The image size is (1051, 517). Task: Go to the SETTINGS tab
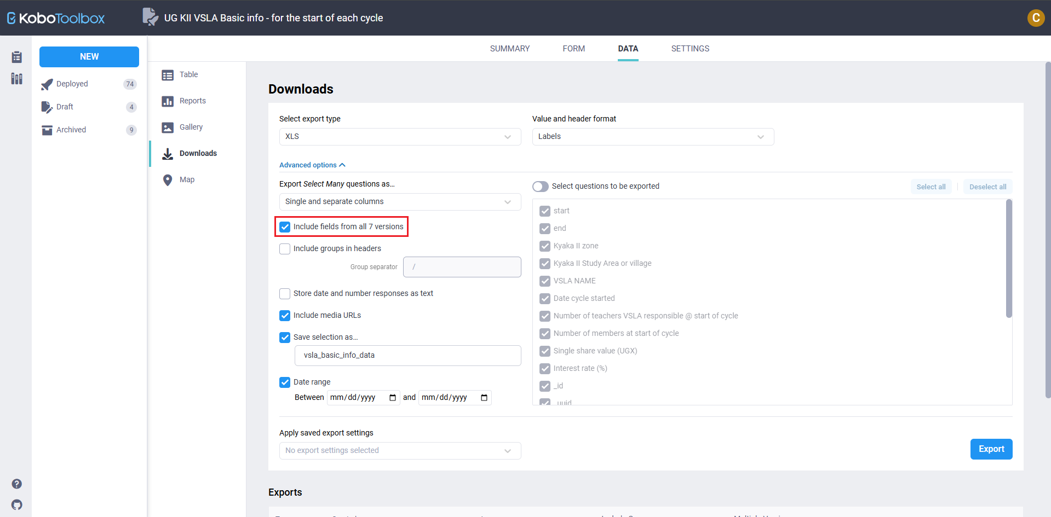[x=690, y=49]
